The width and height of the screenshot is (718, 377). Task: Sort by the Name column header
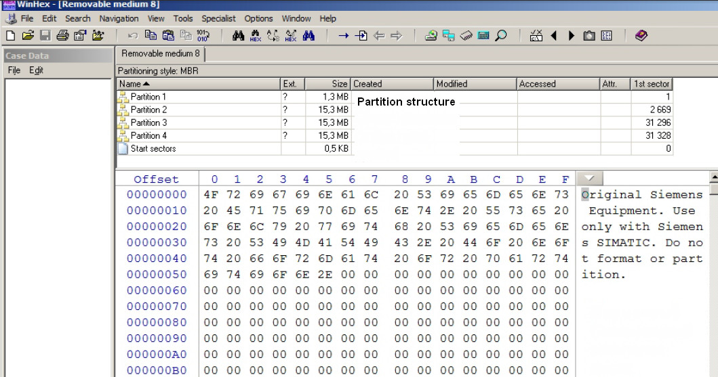(x=198, y=84)
